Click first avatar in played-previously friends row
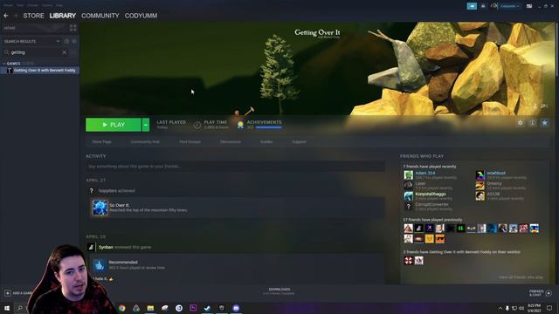Viewport: 559px width, 314px height. pos(408,229)
